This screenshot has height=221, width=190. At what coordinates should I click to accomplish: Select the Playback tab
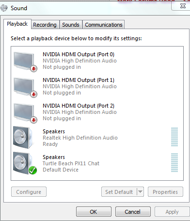pyautogui.click(x=17, y=24)
